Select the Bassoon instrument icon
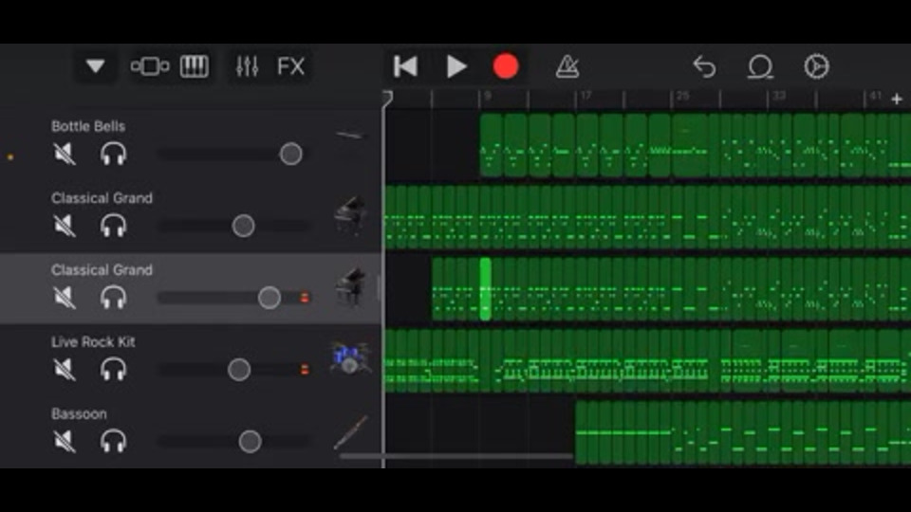The width and height of the screenshot is (911, 512). 350,432
